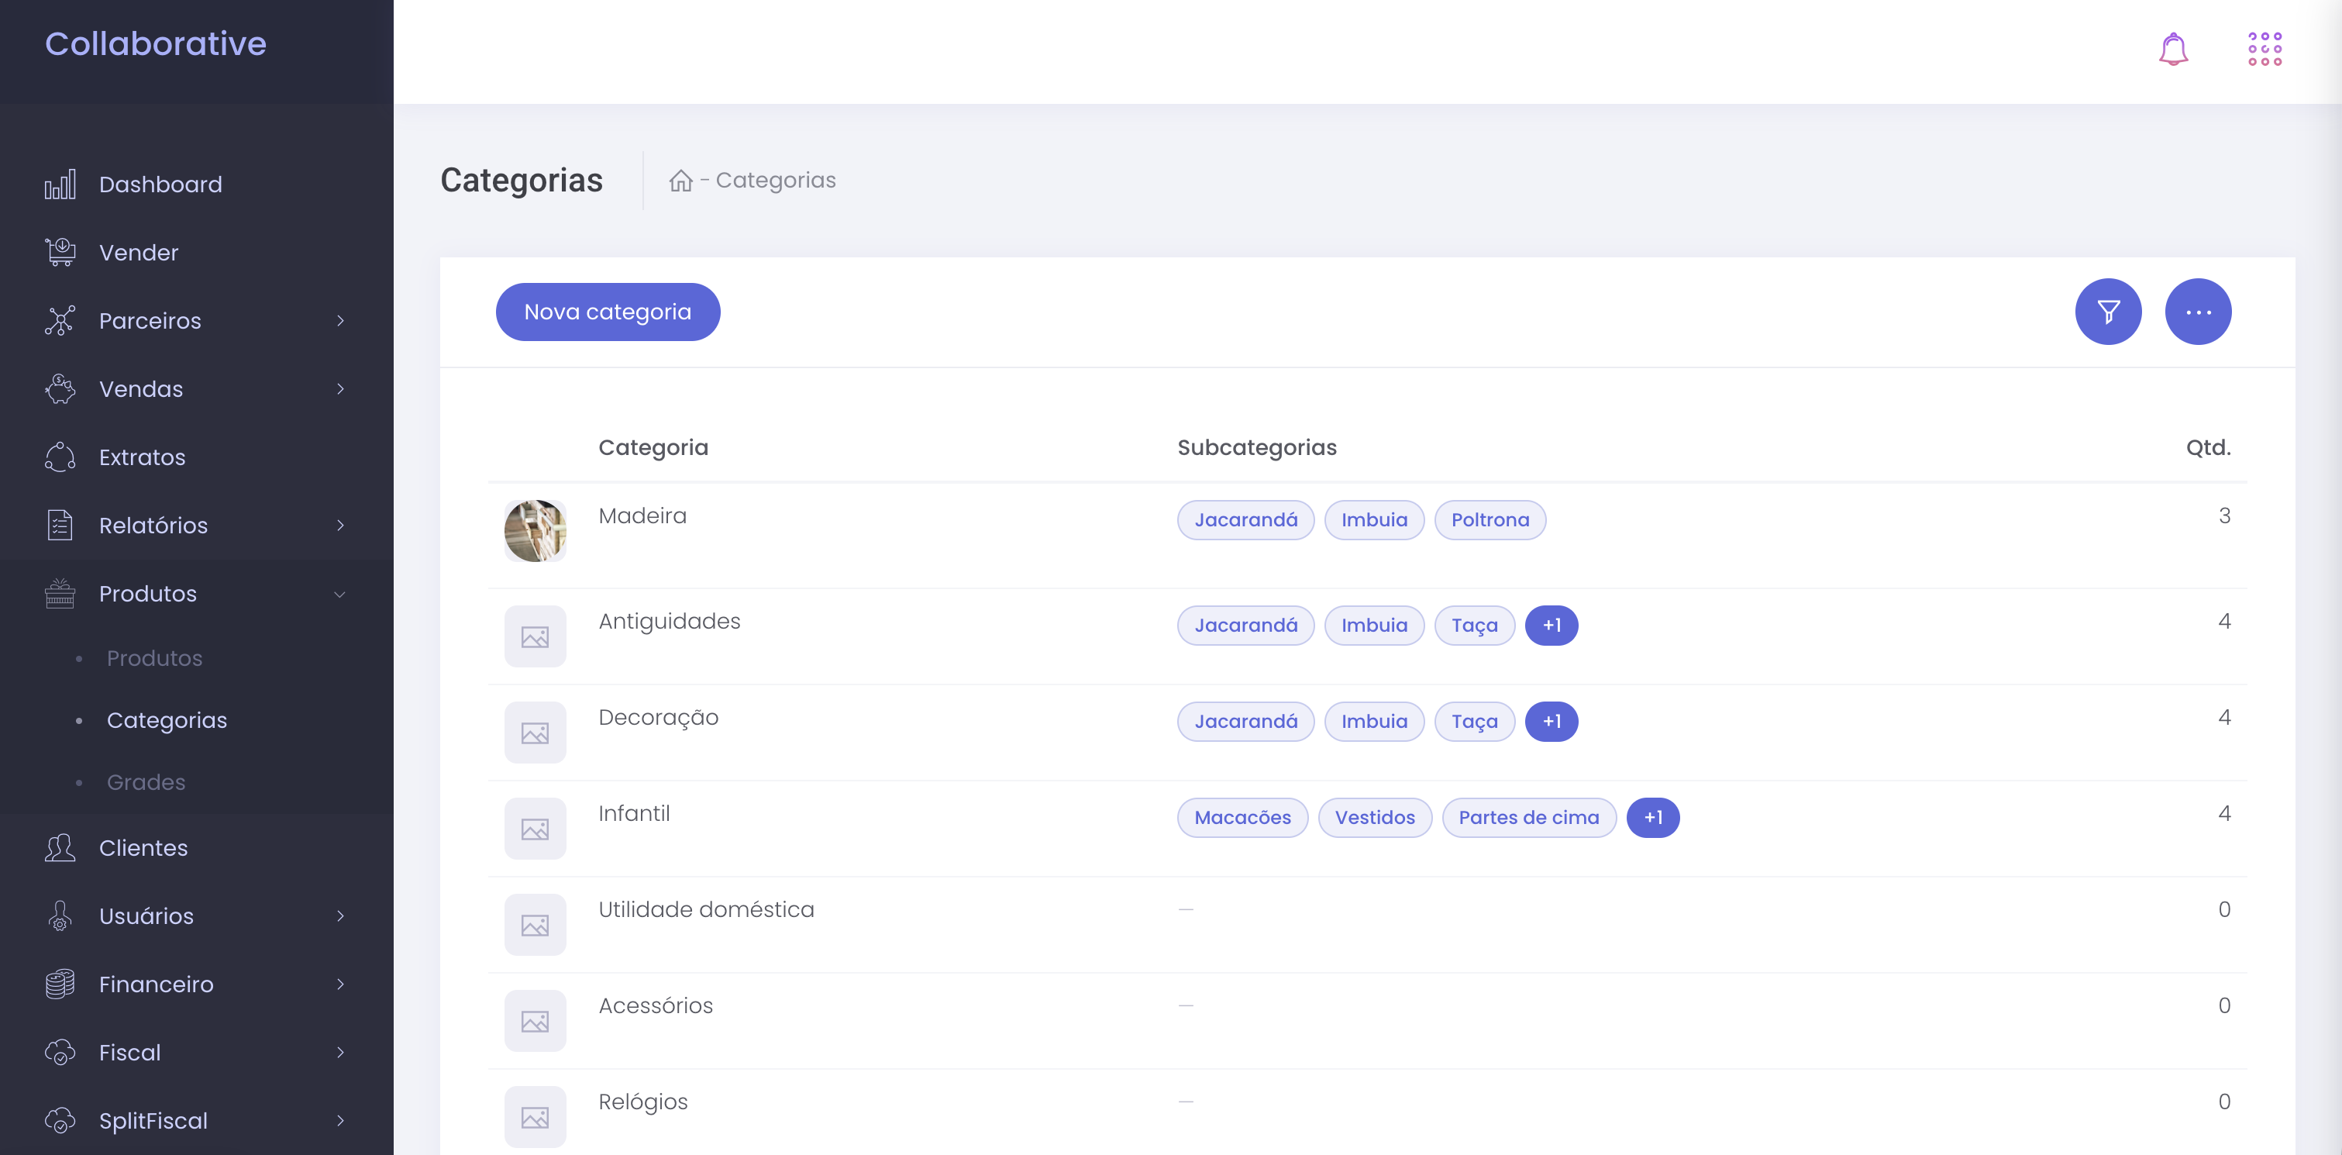Open the Madeira category photo thumbnail

tap(536, 531)
